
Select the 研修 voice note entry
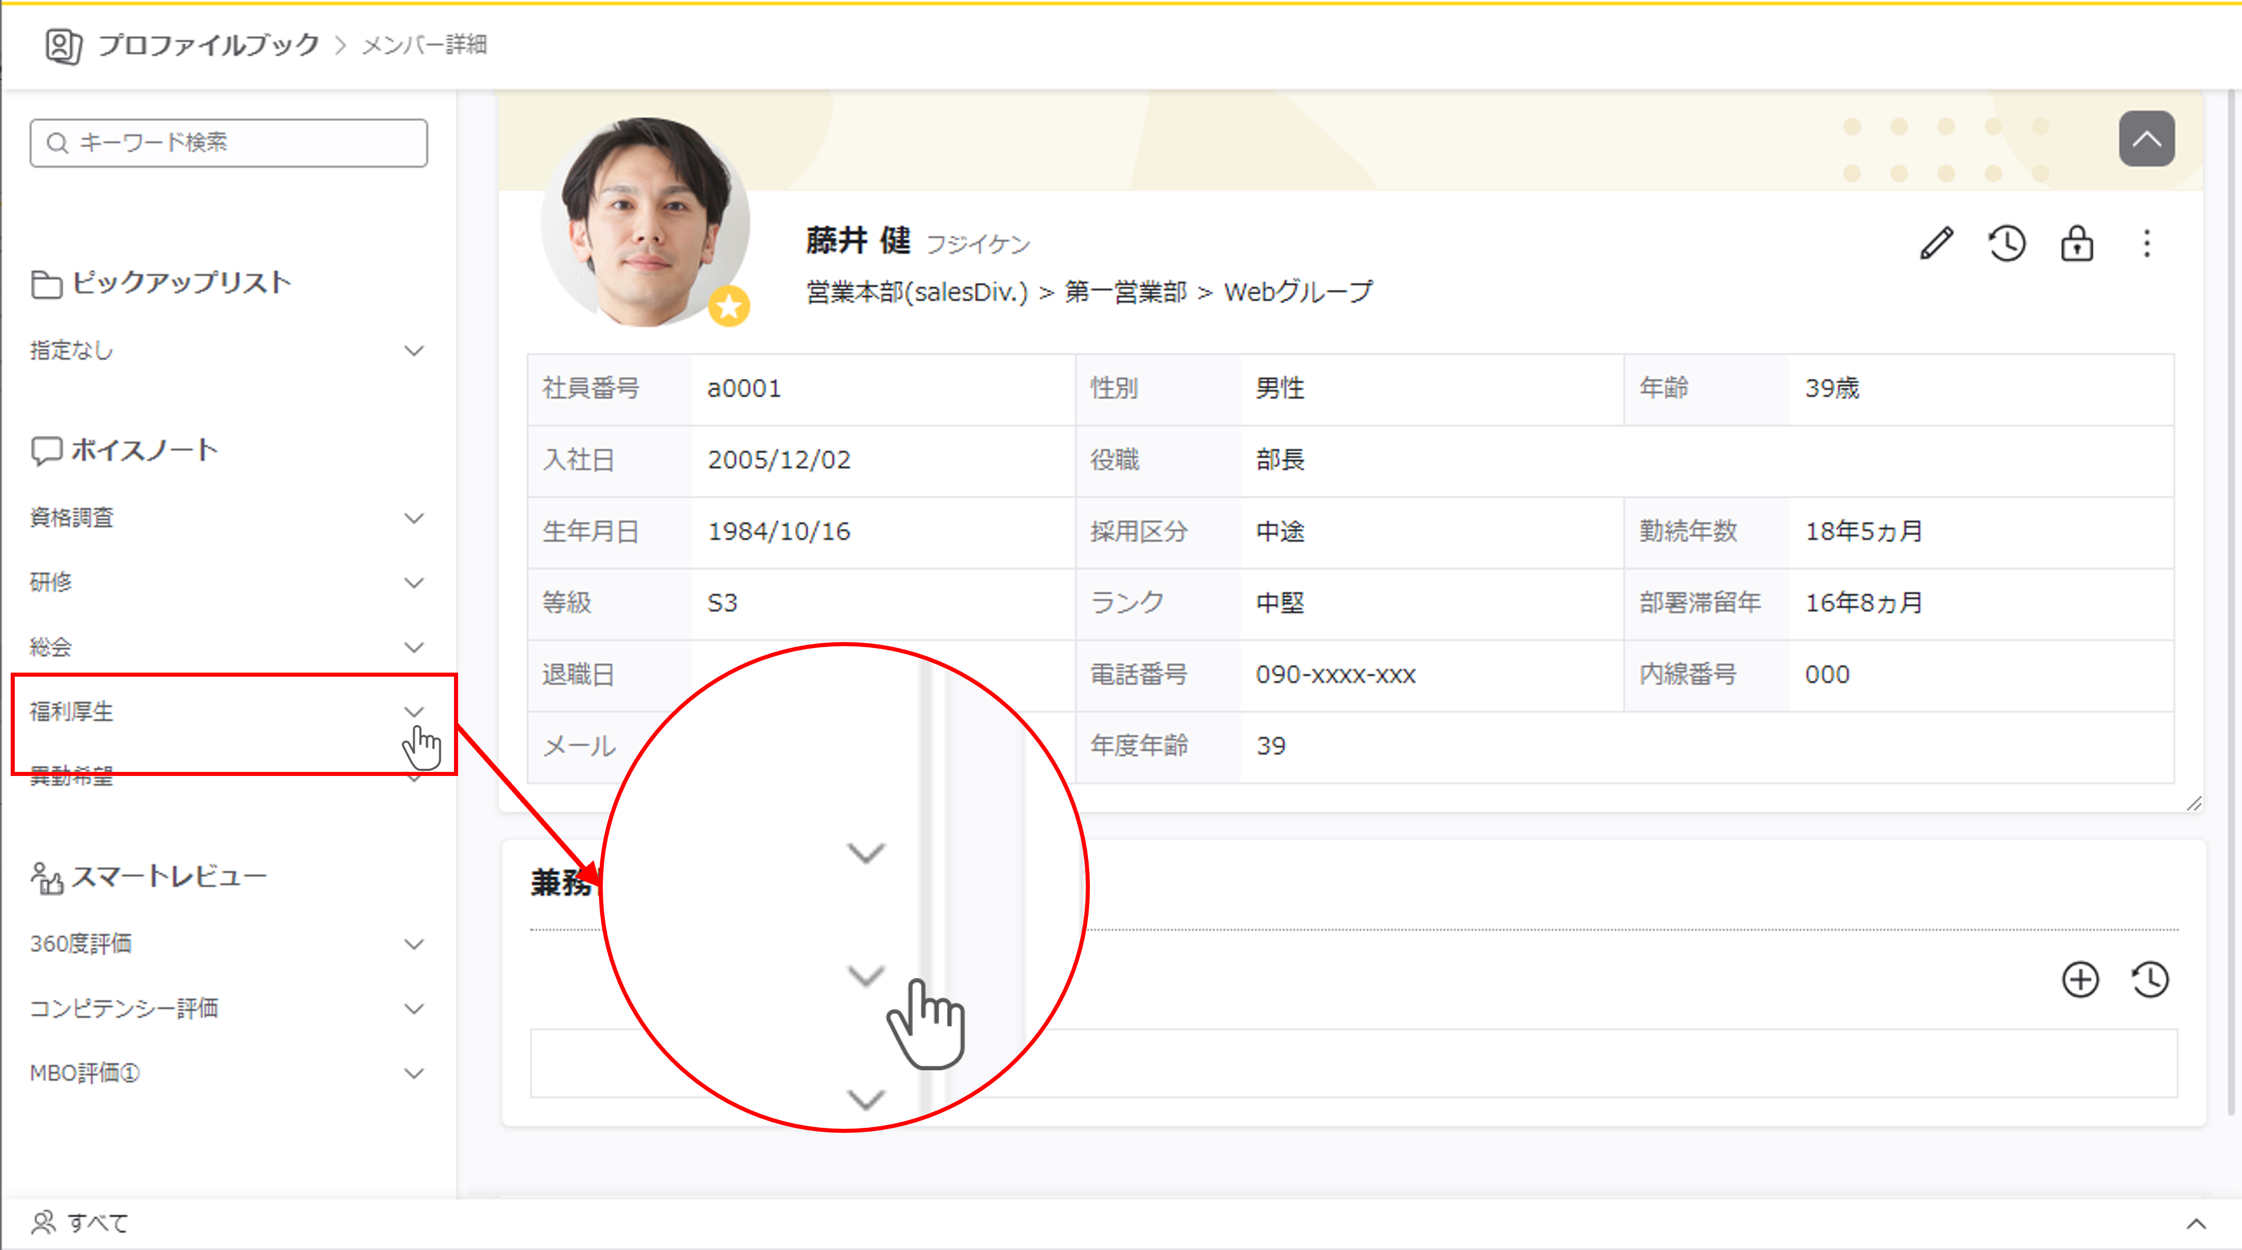coord(50,582)
